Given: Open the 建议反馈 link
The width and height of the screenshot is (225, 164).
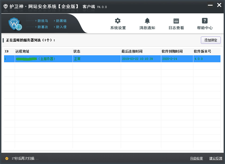Looking at the screenshot, I should [216, 158].
